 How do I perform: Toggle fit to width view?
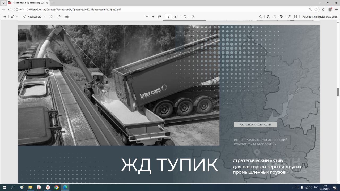click(x=160, y=16)
